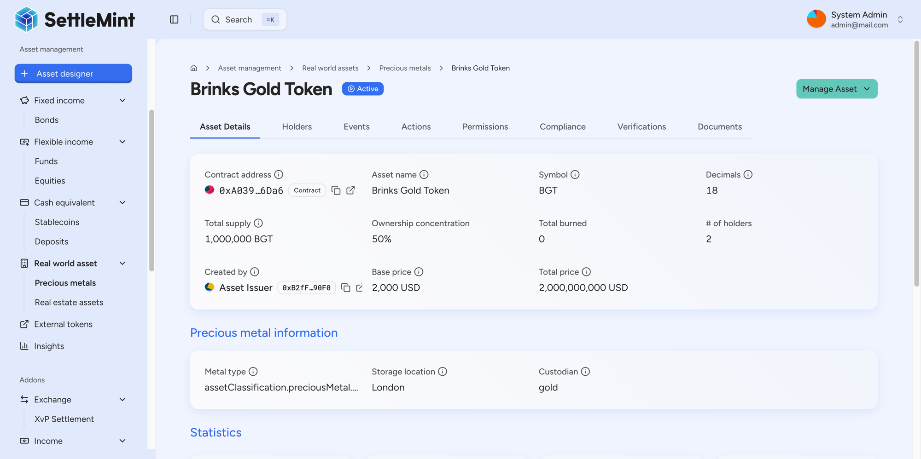Screen dimensions: 921x459
Task: Toggle the sidebar collapse icon
Action: [174, 19]
